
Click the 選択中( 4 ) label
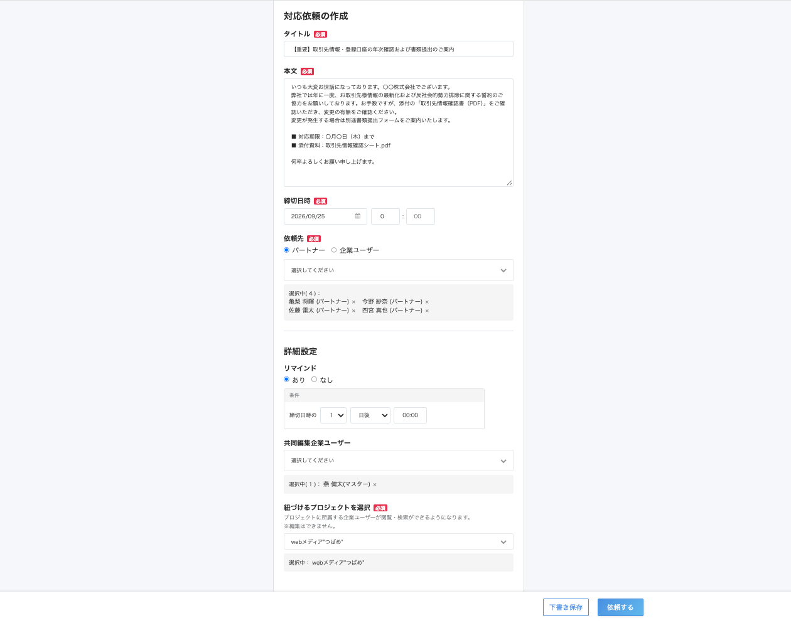click(x=304, y=294)
